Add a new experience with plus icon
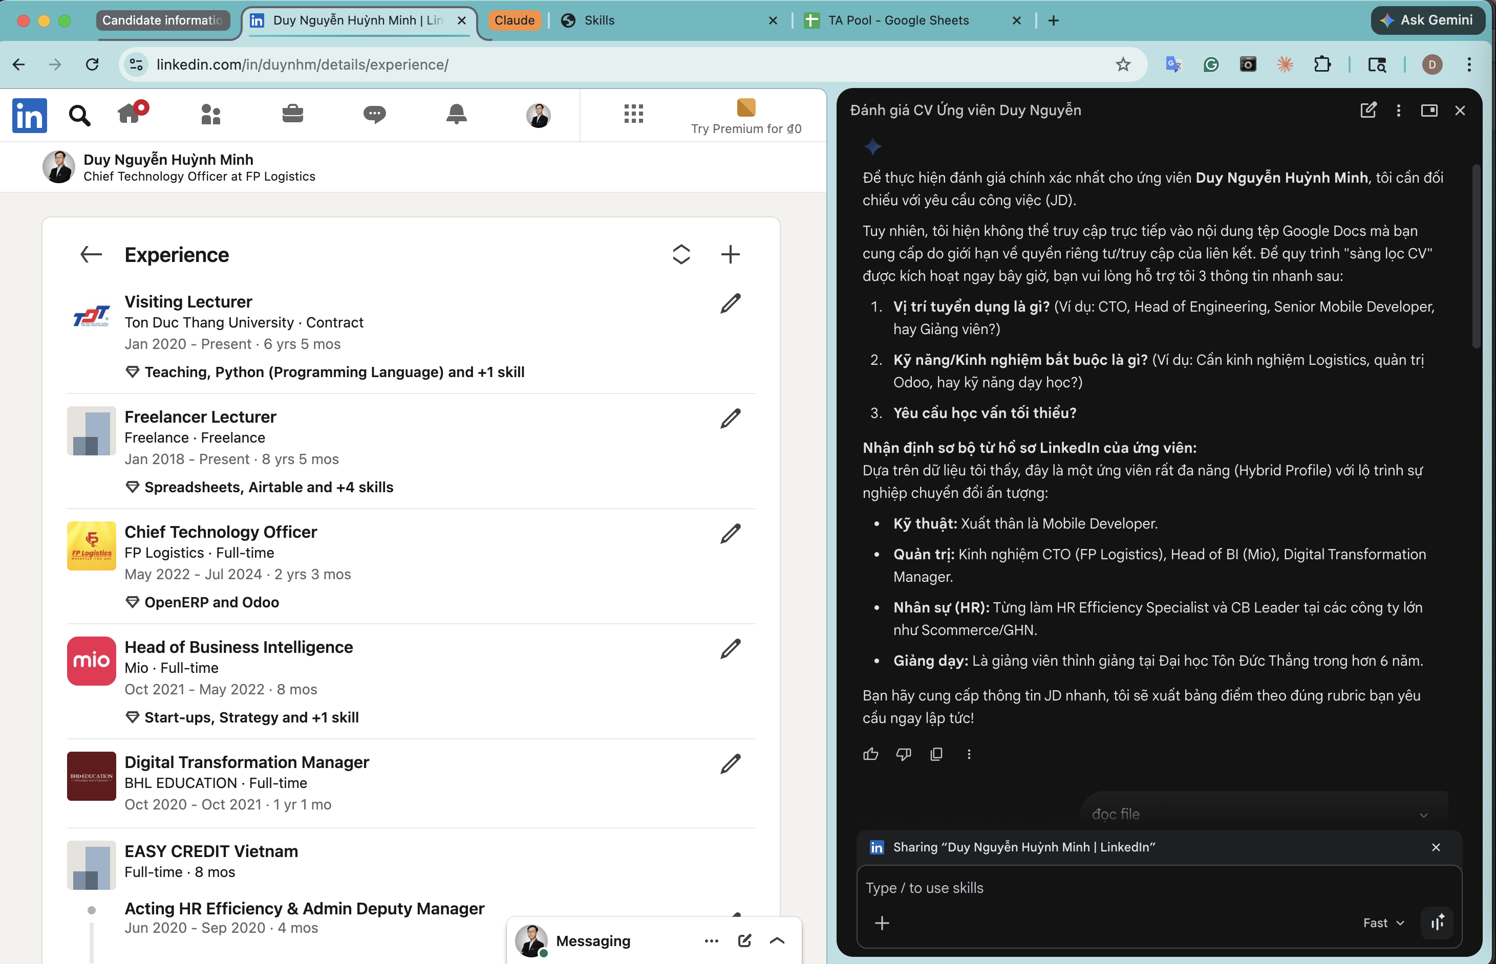 tap(730, 254)
